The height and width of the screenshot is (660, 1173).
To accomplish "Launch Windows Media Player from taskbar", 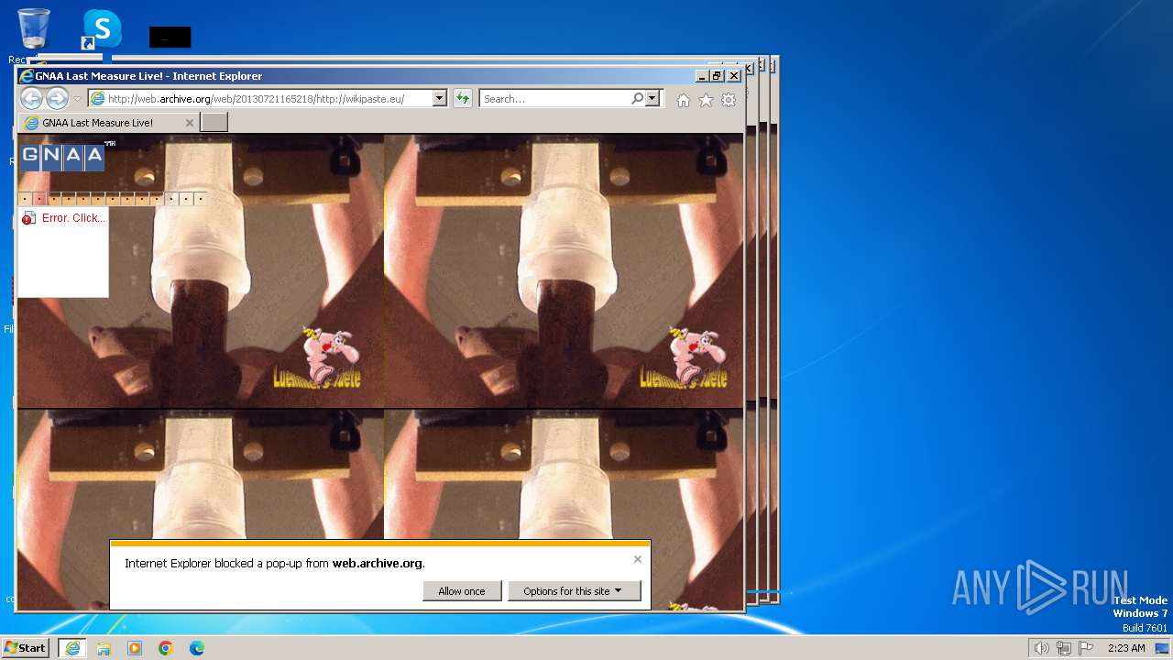I will 135,648.
